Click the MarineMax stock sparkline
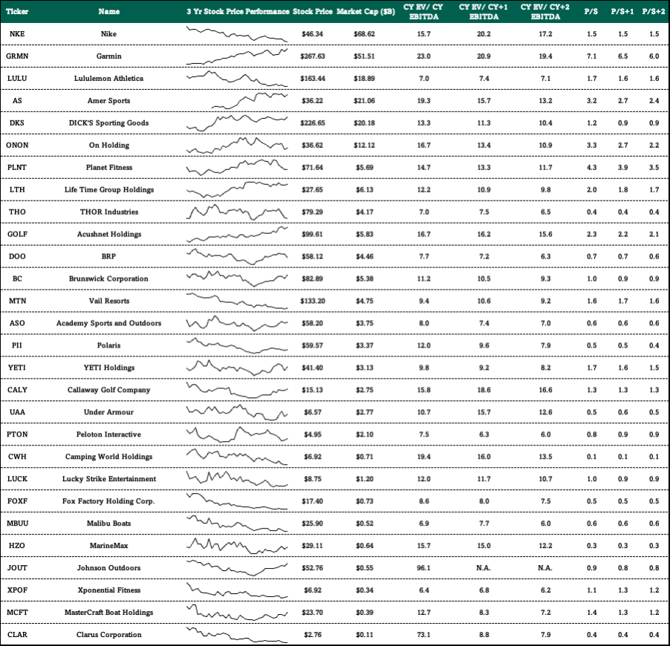Image resolution: width=670 pixels, height=646 pixels. [237, 546]
